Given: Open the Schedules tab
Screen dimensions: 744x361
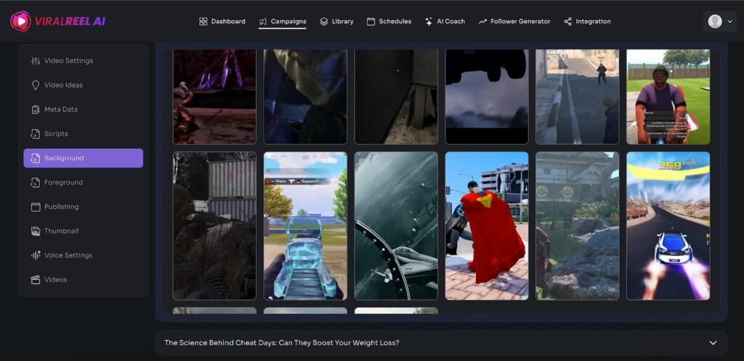Looking at the screenshot, I should (x=389, y=21).
